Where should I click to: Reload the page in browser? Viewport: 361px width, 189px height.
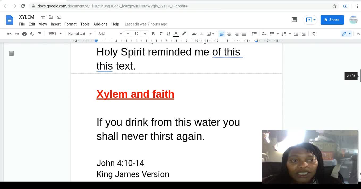[x=23, y=6]
